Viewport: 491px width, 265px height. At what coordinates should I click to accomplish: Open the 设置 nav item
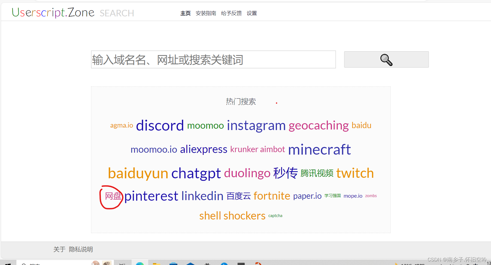[x=252, y=13]
